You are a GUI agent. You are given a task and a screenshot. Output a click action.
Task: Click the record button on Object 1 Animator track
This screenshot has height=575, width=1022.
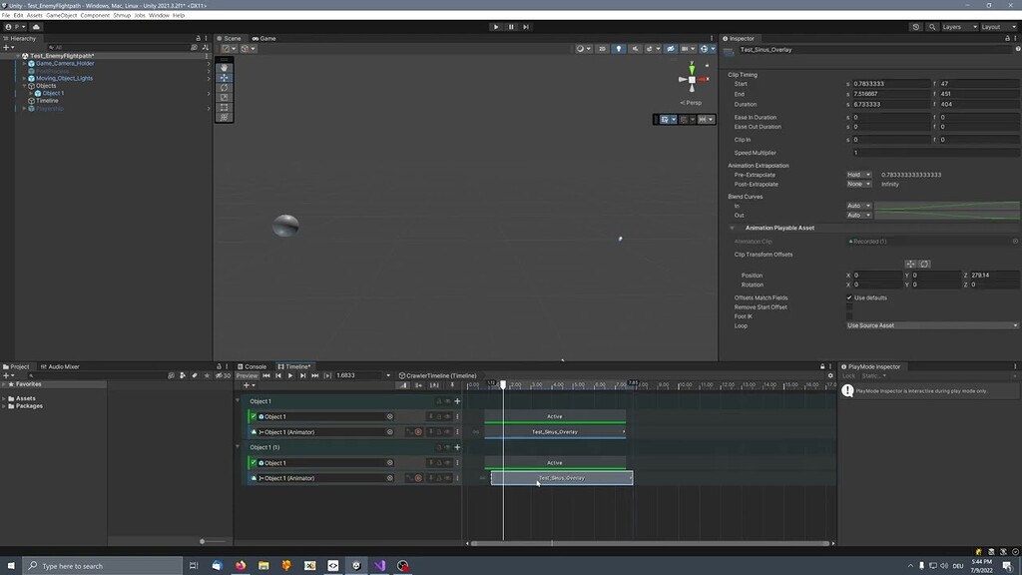(x=419, y=432)
